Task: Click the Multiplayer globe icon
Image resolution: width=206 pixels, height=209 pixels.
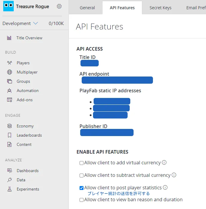Action: (x=10, y=72)
